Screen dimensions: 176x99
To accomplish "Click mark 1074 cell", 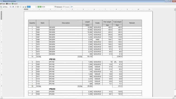I will pyautogui.click(x=43, y=54).
